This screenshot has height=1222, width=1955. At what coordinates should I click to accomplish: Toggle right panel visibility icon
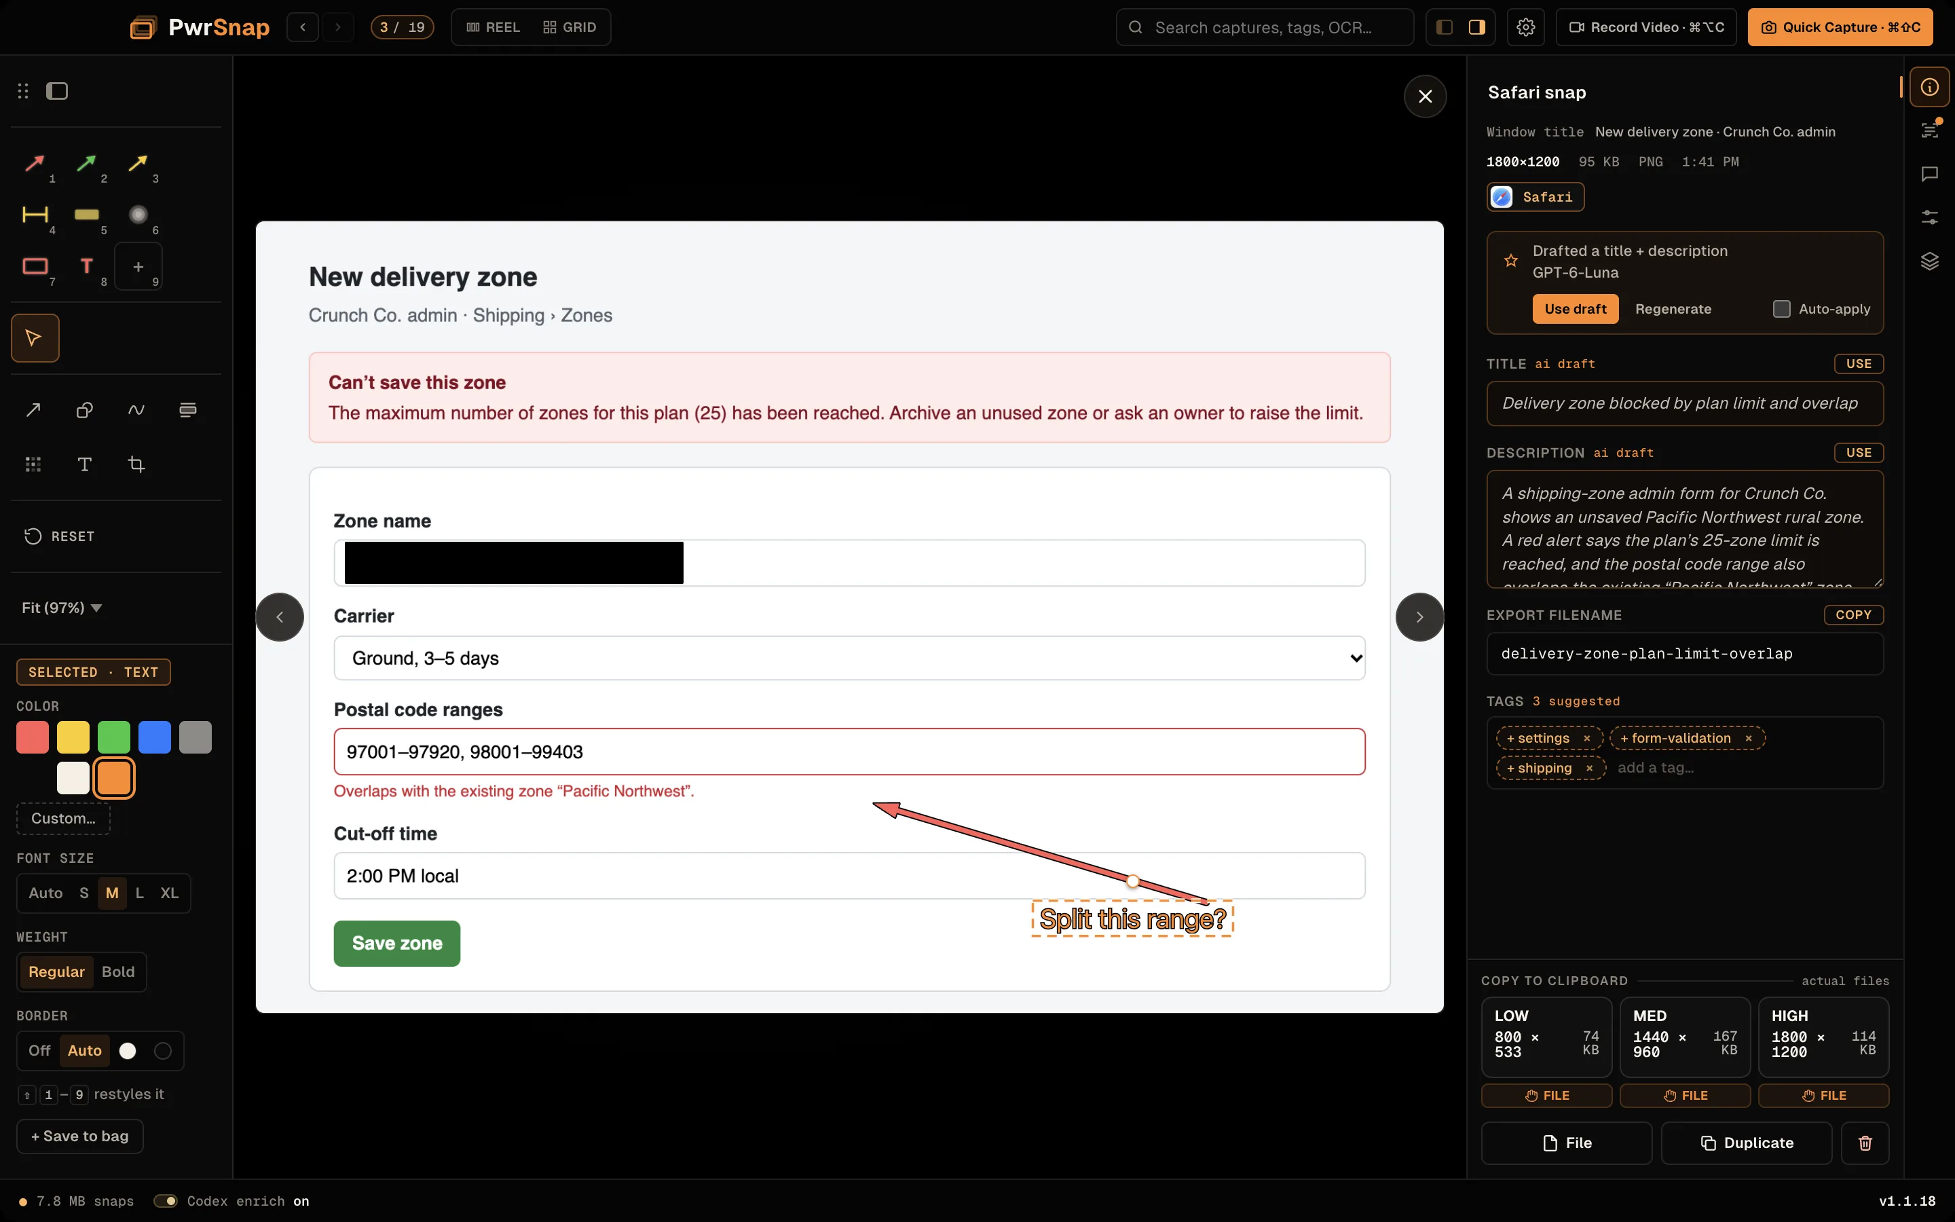pos(1476,27)
